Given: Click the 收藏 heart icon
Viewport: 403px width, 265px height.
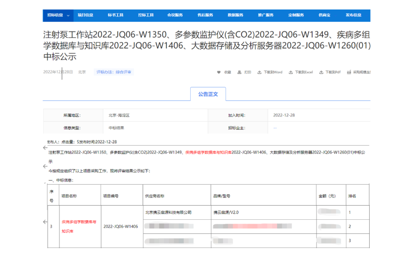Looking at the screenshot, I should [x=219, y=72].
